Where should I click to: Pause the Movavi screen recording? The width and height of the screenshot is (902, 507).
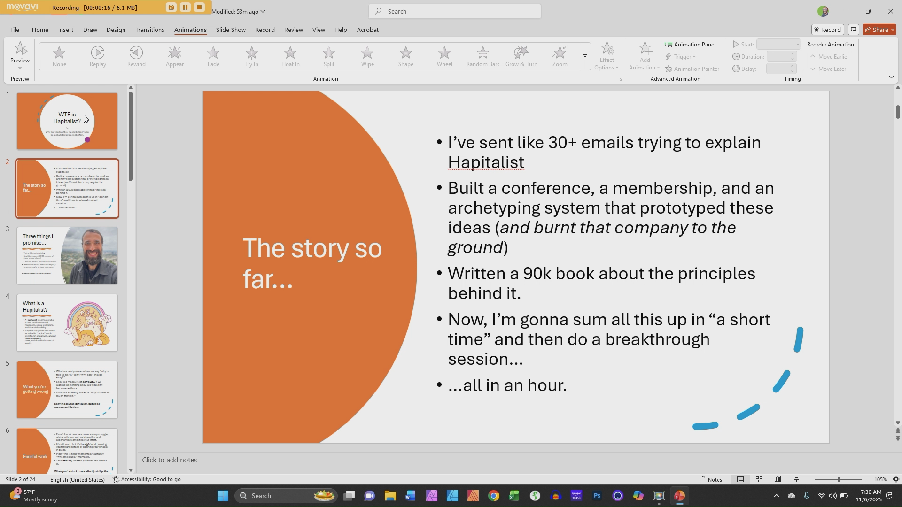pos(185,8)
